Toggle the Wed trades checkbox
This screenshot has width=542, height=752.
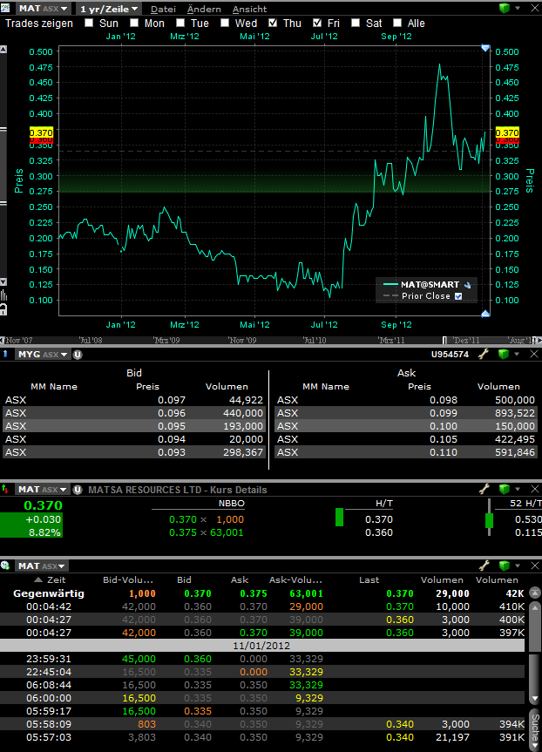tap(225, 23)
